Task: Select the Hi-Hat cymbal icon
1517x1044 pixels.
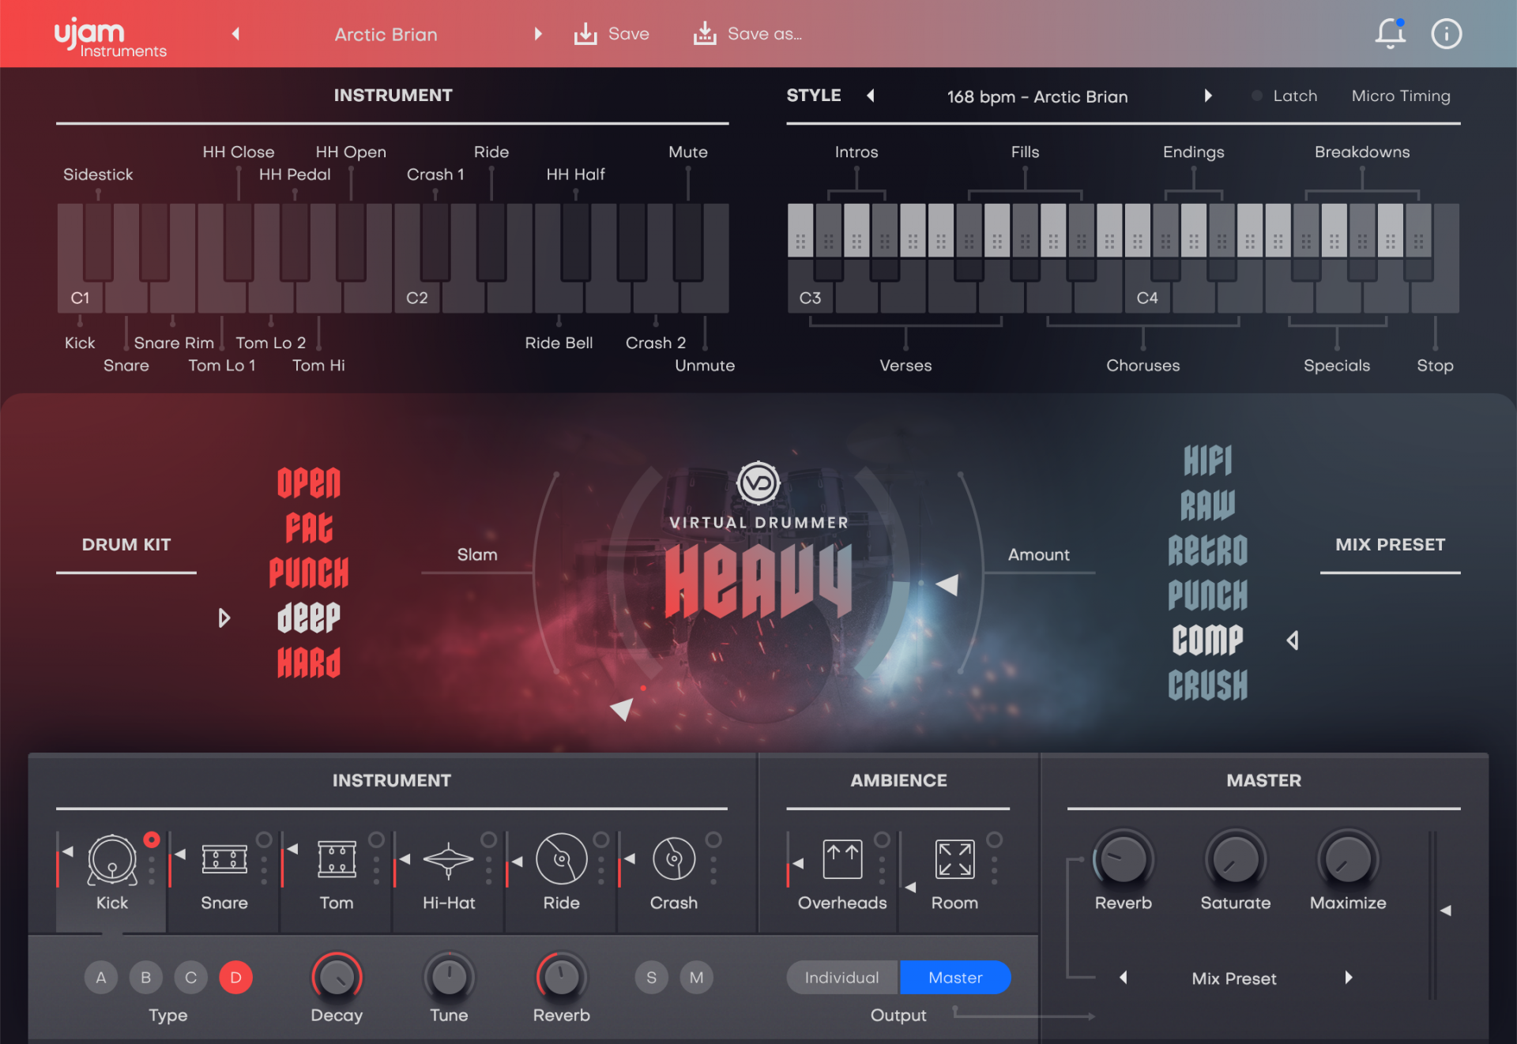Action: pyautogui.click(x=448, y=859)
